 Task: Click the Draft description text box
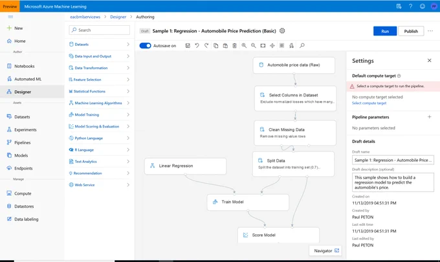tap(393, 182)
